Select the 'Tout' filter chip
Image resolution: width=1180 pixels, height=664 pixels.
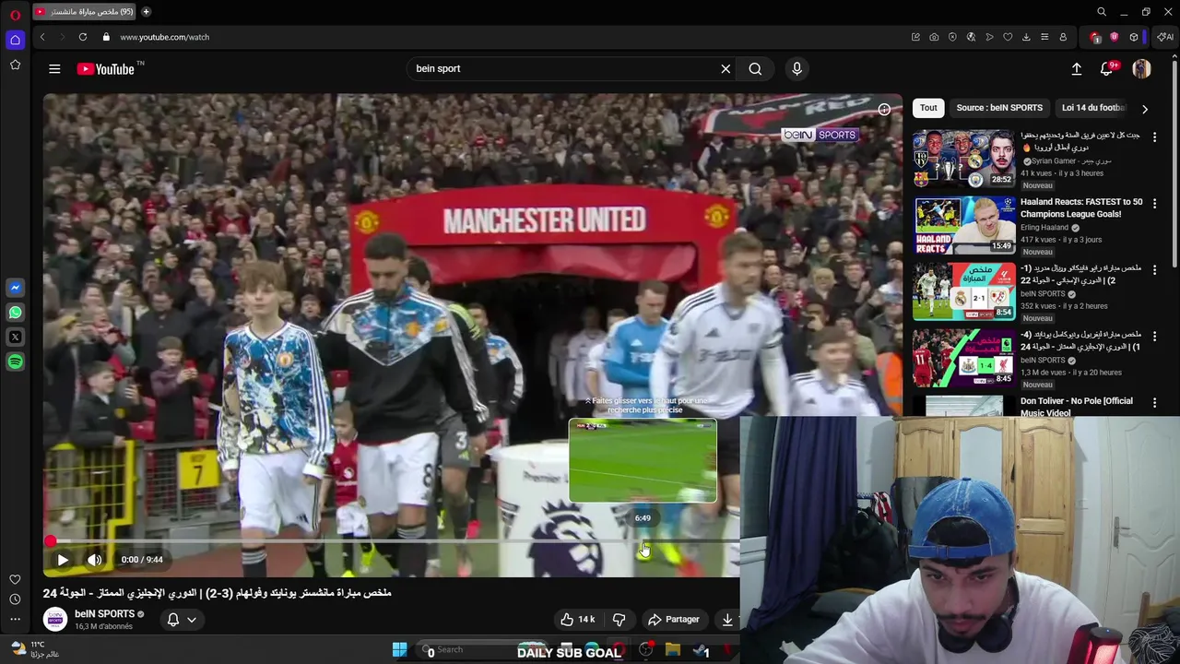point(928,108)
